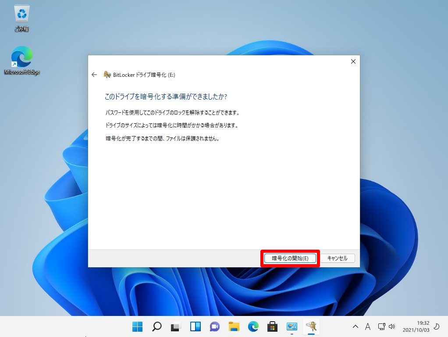Switch to Control Panel taskbar icon
Image resolution: width=448 pixels, height=337 pixels.
pos(292,326)
